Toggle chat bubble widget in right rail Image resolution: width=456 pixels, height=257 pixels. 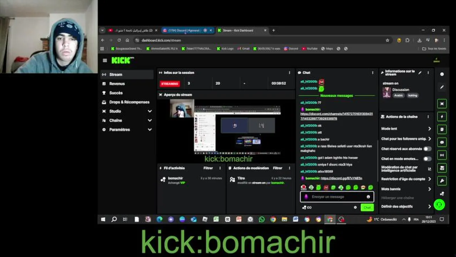[x=442, y=142]
